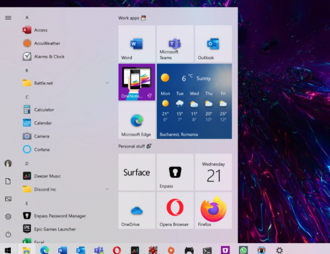This screenshot has width=330, height=254.
Task: Open the Microsoft Edge tile
Action: click(137, 120)
